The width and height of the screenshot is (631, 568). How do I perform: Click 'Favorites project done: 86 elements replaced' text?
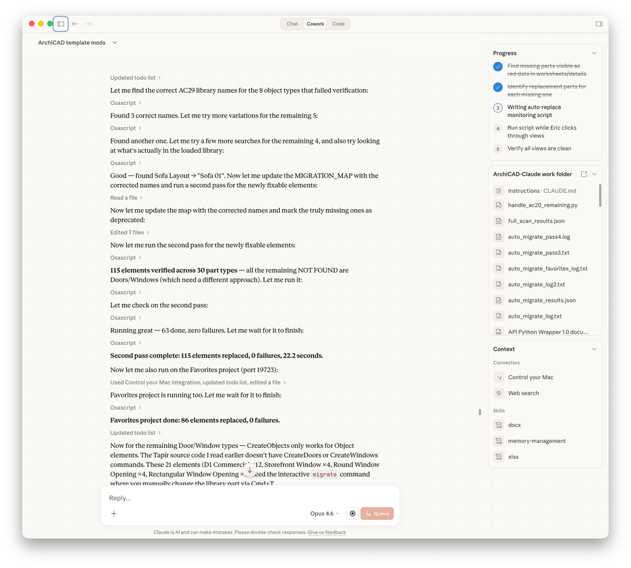[x=195, y=420]
